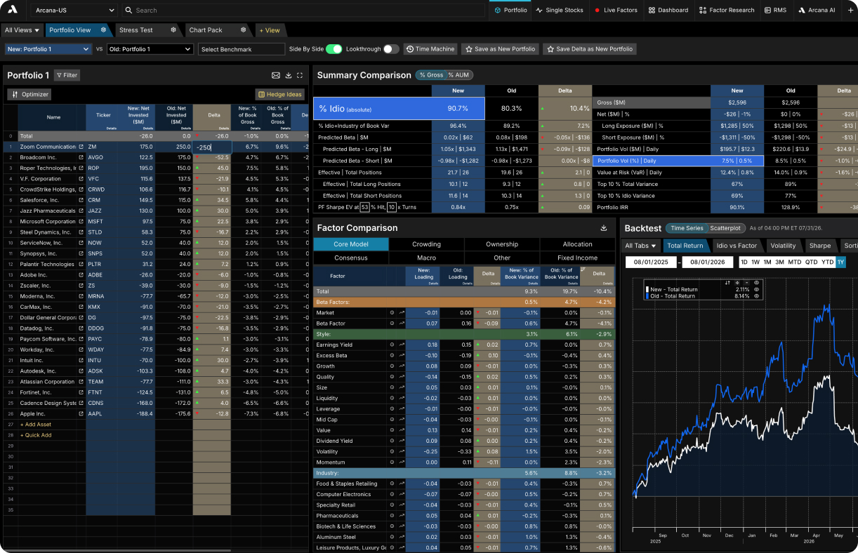Select the YTD backtest range
858x553 pixels.
[x=827, y=262]
